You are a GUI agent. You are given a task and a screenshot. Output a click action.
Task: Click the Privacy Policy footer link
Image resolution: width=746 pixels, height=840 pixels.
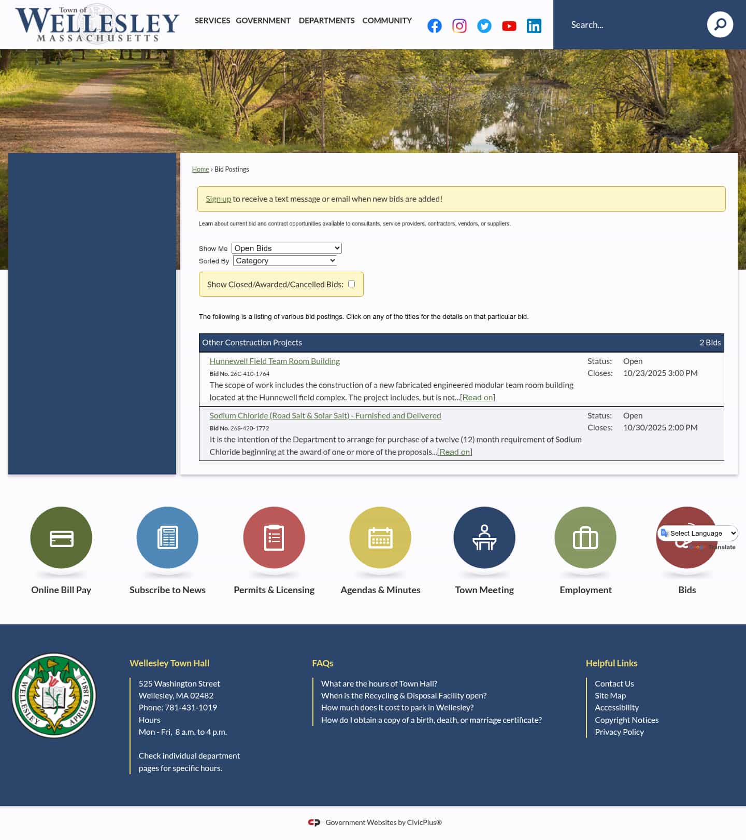[619, 732]
